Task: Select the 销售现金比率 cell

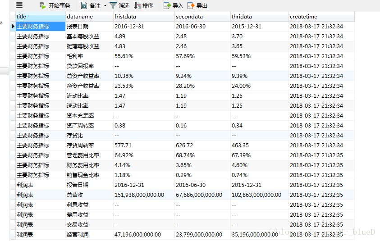Action: click(x=89, y=175)
